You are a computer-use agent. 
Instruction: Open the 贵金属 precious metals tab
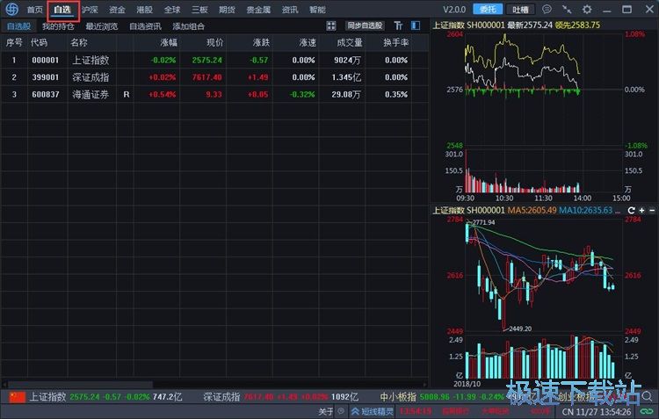coord(258,10)
